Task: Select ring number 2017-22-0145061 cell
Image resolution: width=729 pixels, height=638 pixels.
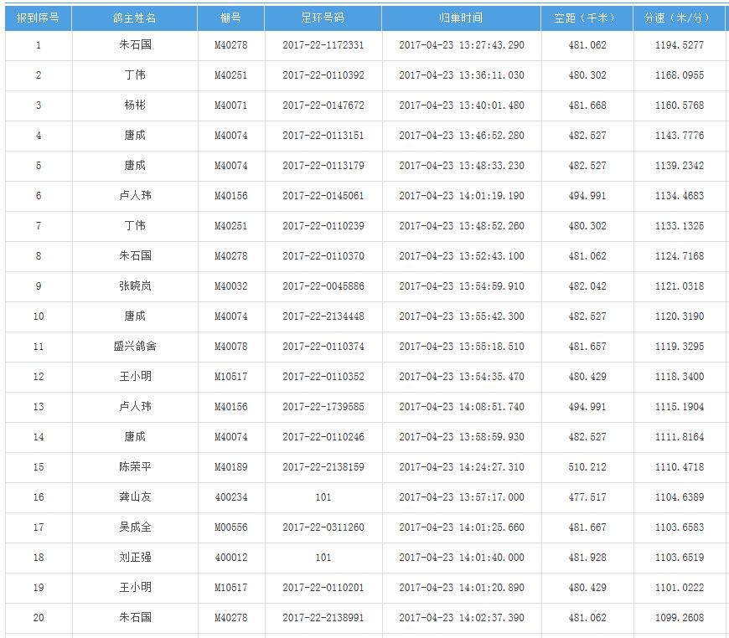Action: [323, 196]
